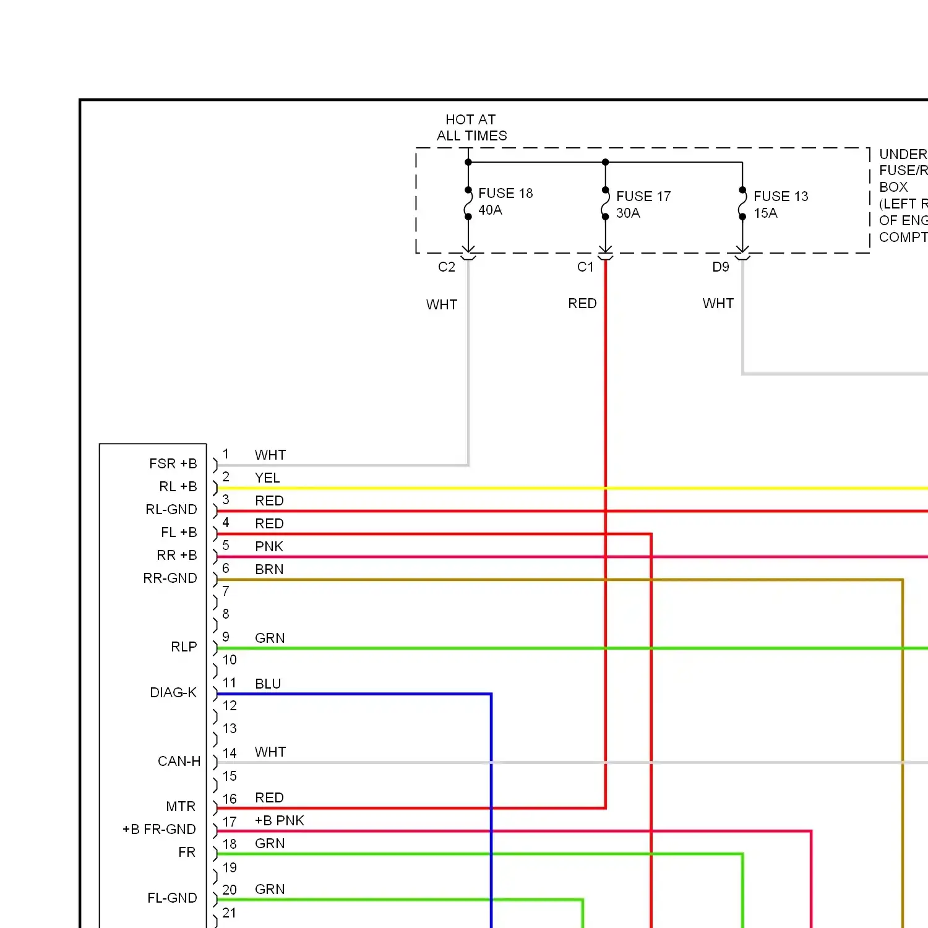Viewport: 928px width, 928px height.
Task: Click the "GRN" wire label at pin 18
Action: point(270,843)
